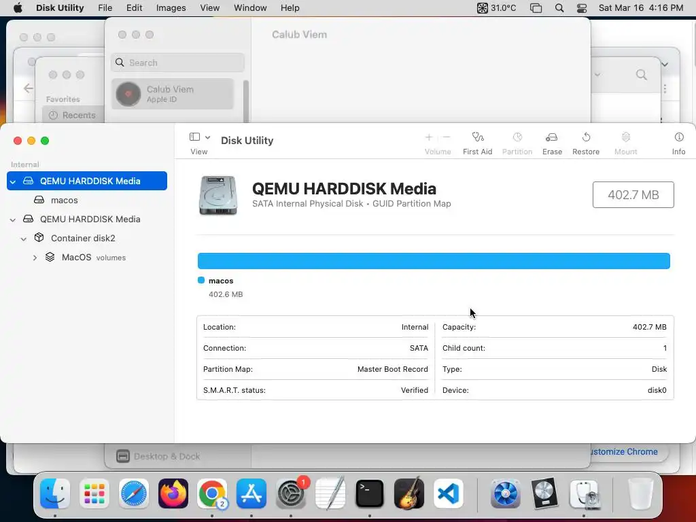Click the Verified S.M.A.R.T. status value
This screenshot has height=522, width=696.
[415, 391]
